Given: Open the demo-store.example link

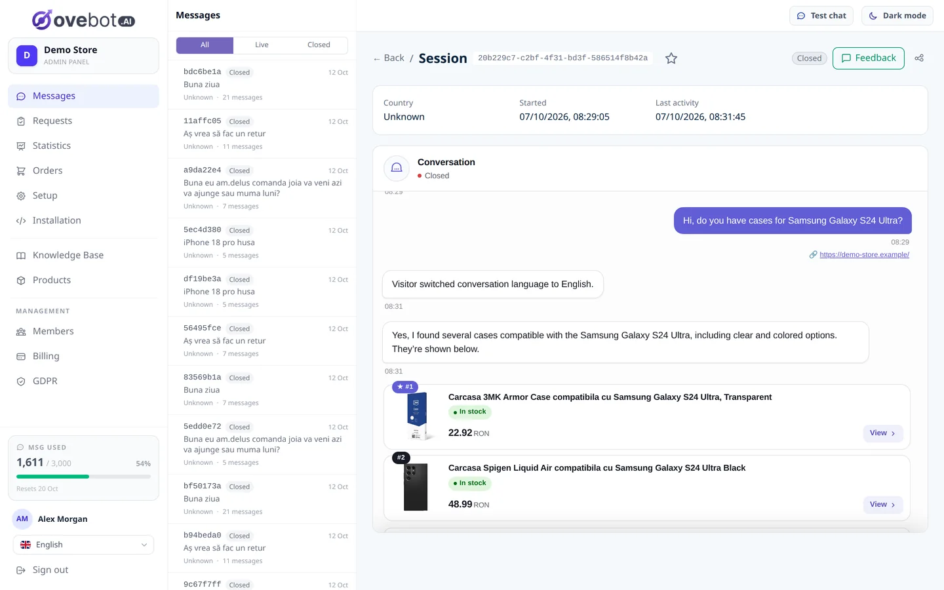Looking at the screenshot, I should [x=864, y=255].
